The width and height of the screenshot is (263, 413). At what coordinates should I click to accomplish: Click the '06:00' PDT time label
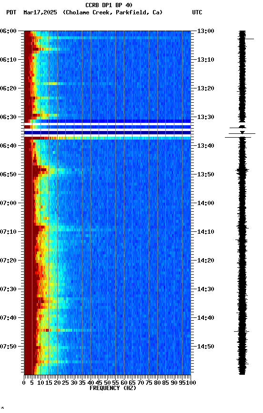click(8, 31)
